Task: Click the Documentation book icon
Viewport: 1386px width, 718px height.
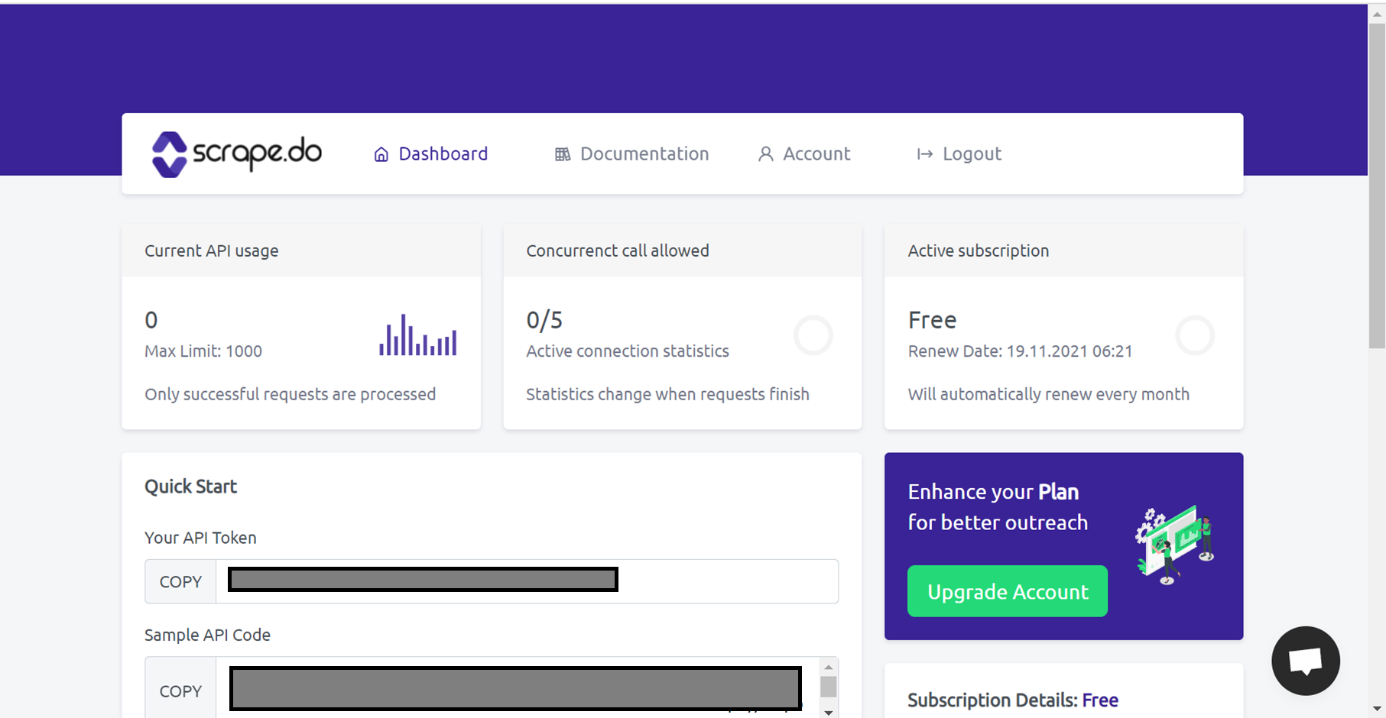Action: click(x=563, y=154)
